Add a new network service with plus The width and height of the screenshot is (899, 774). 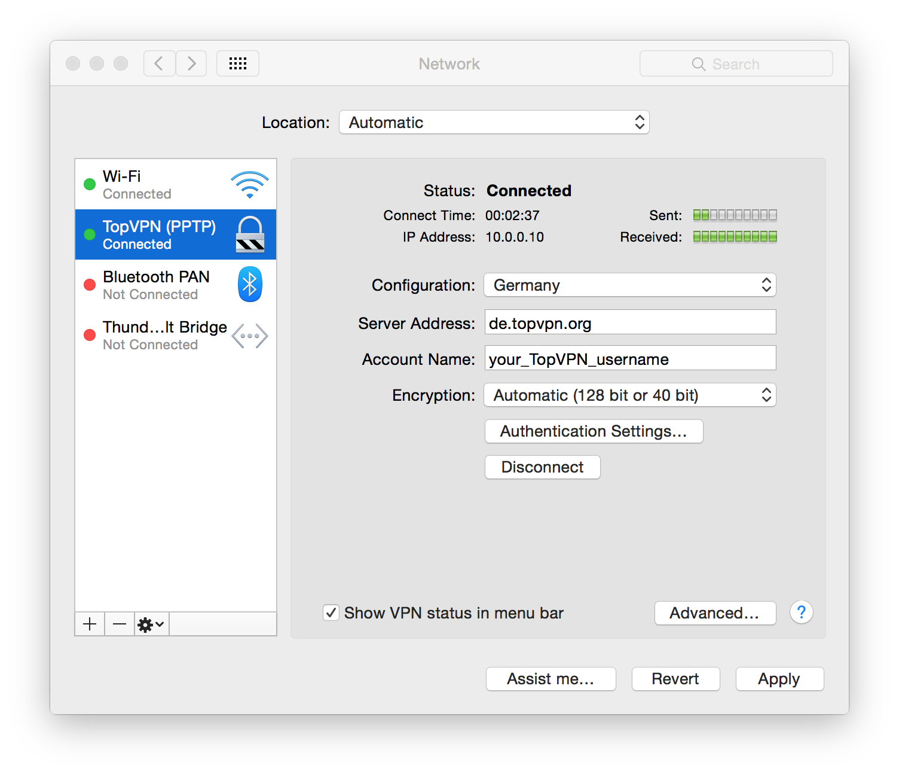click(90, 624)
